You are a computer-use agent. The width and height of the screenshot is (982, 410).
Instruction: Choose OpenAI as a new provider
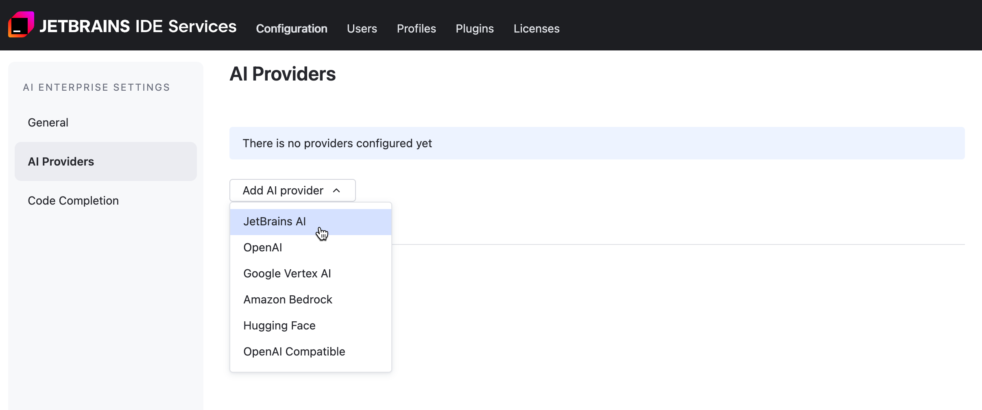[263, 247]
